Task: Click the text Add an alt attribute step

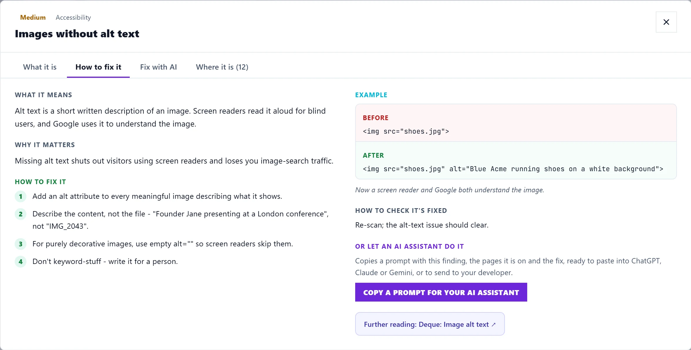Action: [157, 196]
